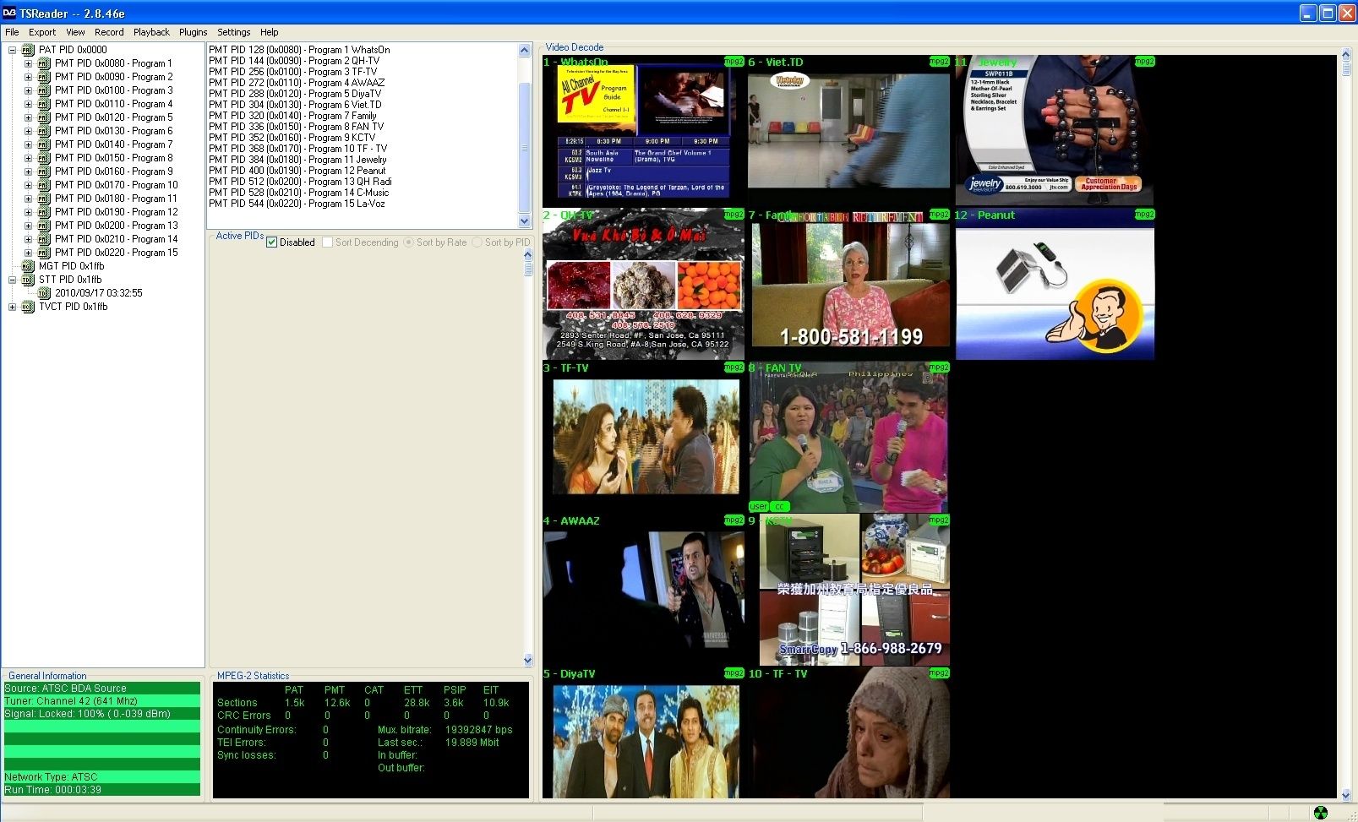Click the icon beside PMT PID 0x0200 Program 13
The width and height of the screenshot is (1358, 822).
[44, 226]
